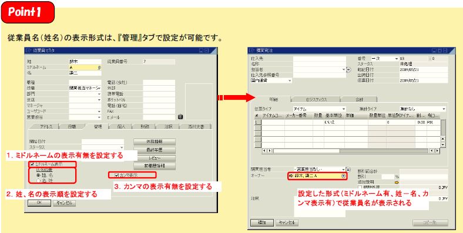Viewport: 463px width, 233px height.
Task: Click the details icon beside 担当者 dropdown
Action: [x=348, y=70]
